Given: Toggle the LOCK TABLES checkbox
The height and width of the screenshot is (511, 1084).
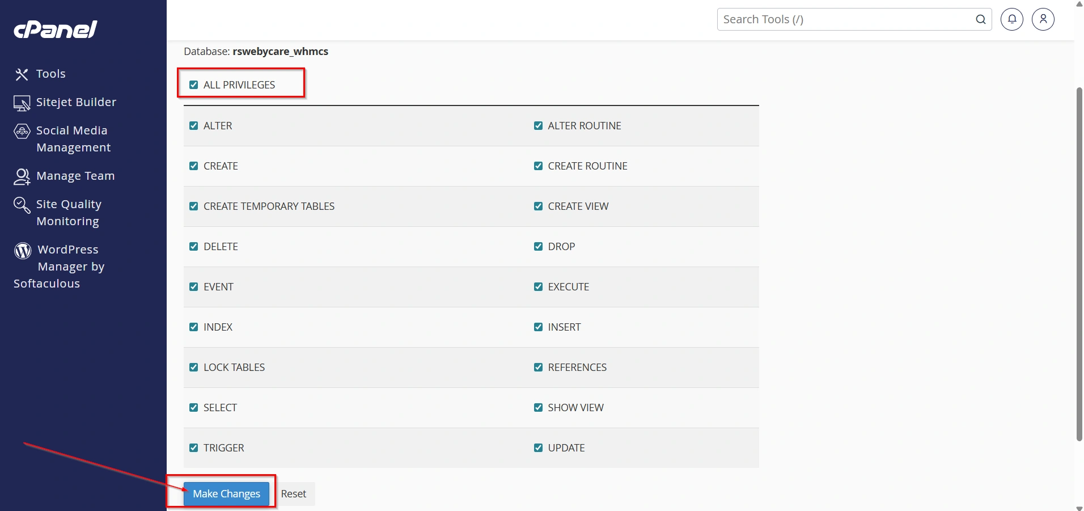Looking at the screenshot, I should coord(193,368).
